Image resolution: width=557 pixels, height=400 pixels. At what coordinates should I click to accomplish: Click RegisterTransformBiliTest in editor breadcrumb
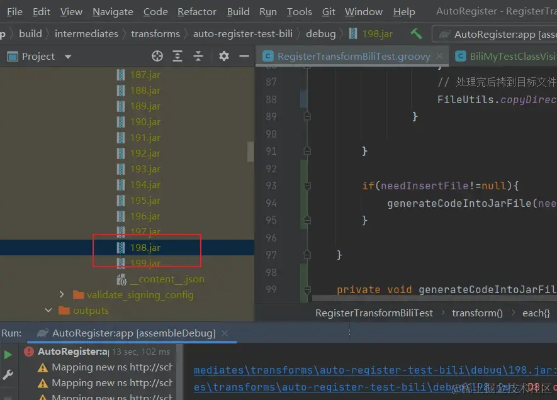(x=374, y=313)
